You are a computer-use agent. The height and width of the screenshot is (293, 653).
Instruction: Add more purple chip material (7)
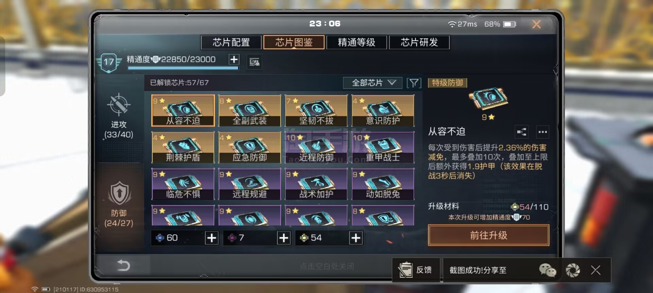coord(284,238)
